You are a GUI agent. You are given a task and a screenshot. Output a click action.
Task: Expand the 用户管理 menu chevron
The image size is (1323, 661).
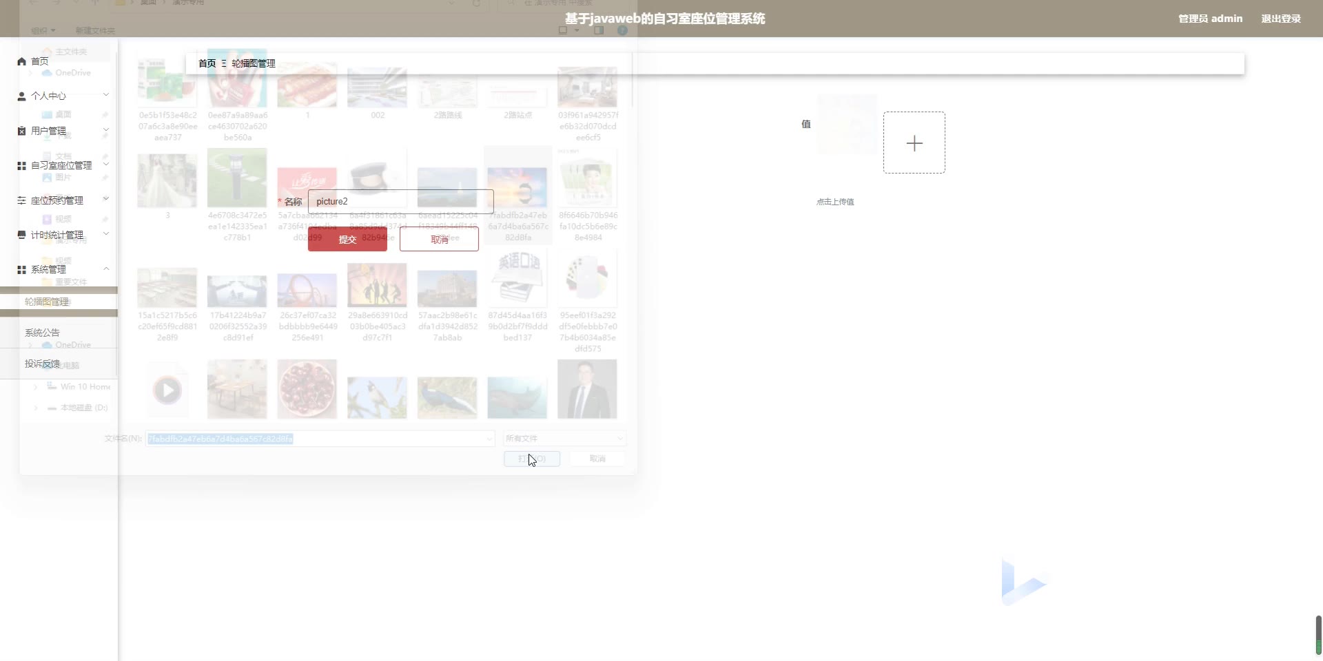106,129
